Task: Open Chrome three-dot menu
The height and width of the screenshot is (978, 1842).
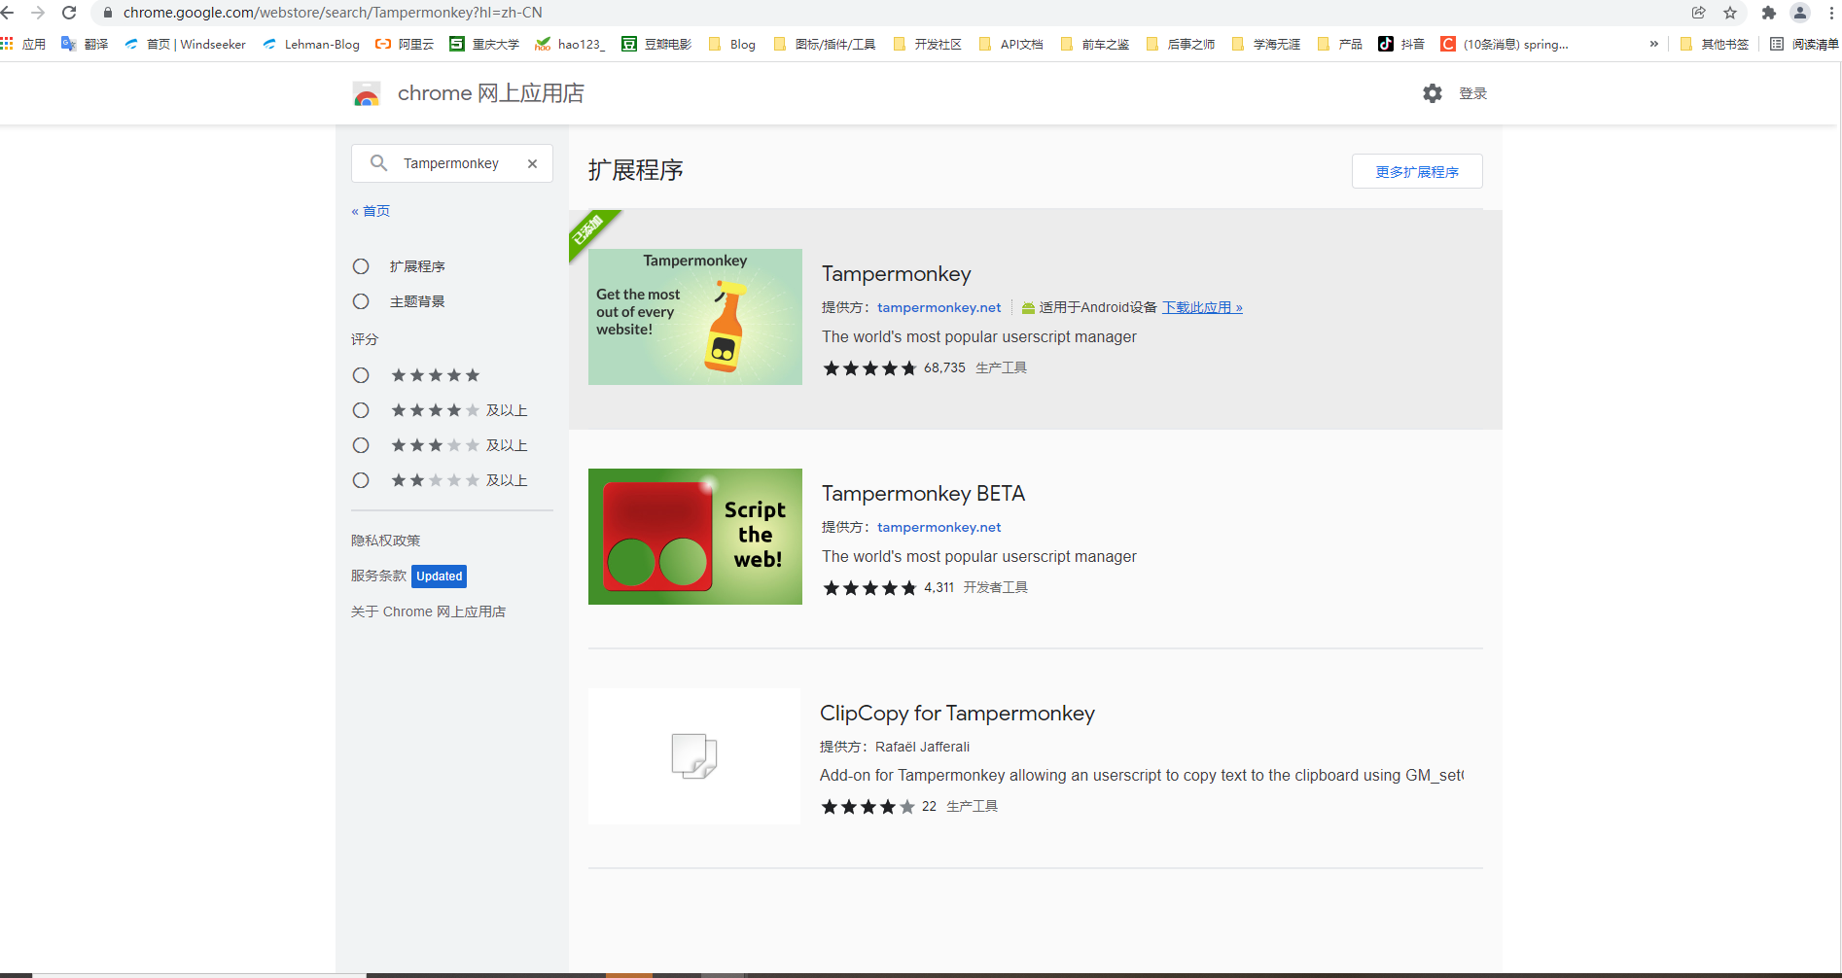Action: click(x=1831, y=13)
